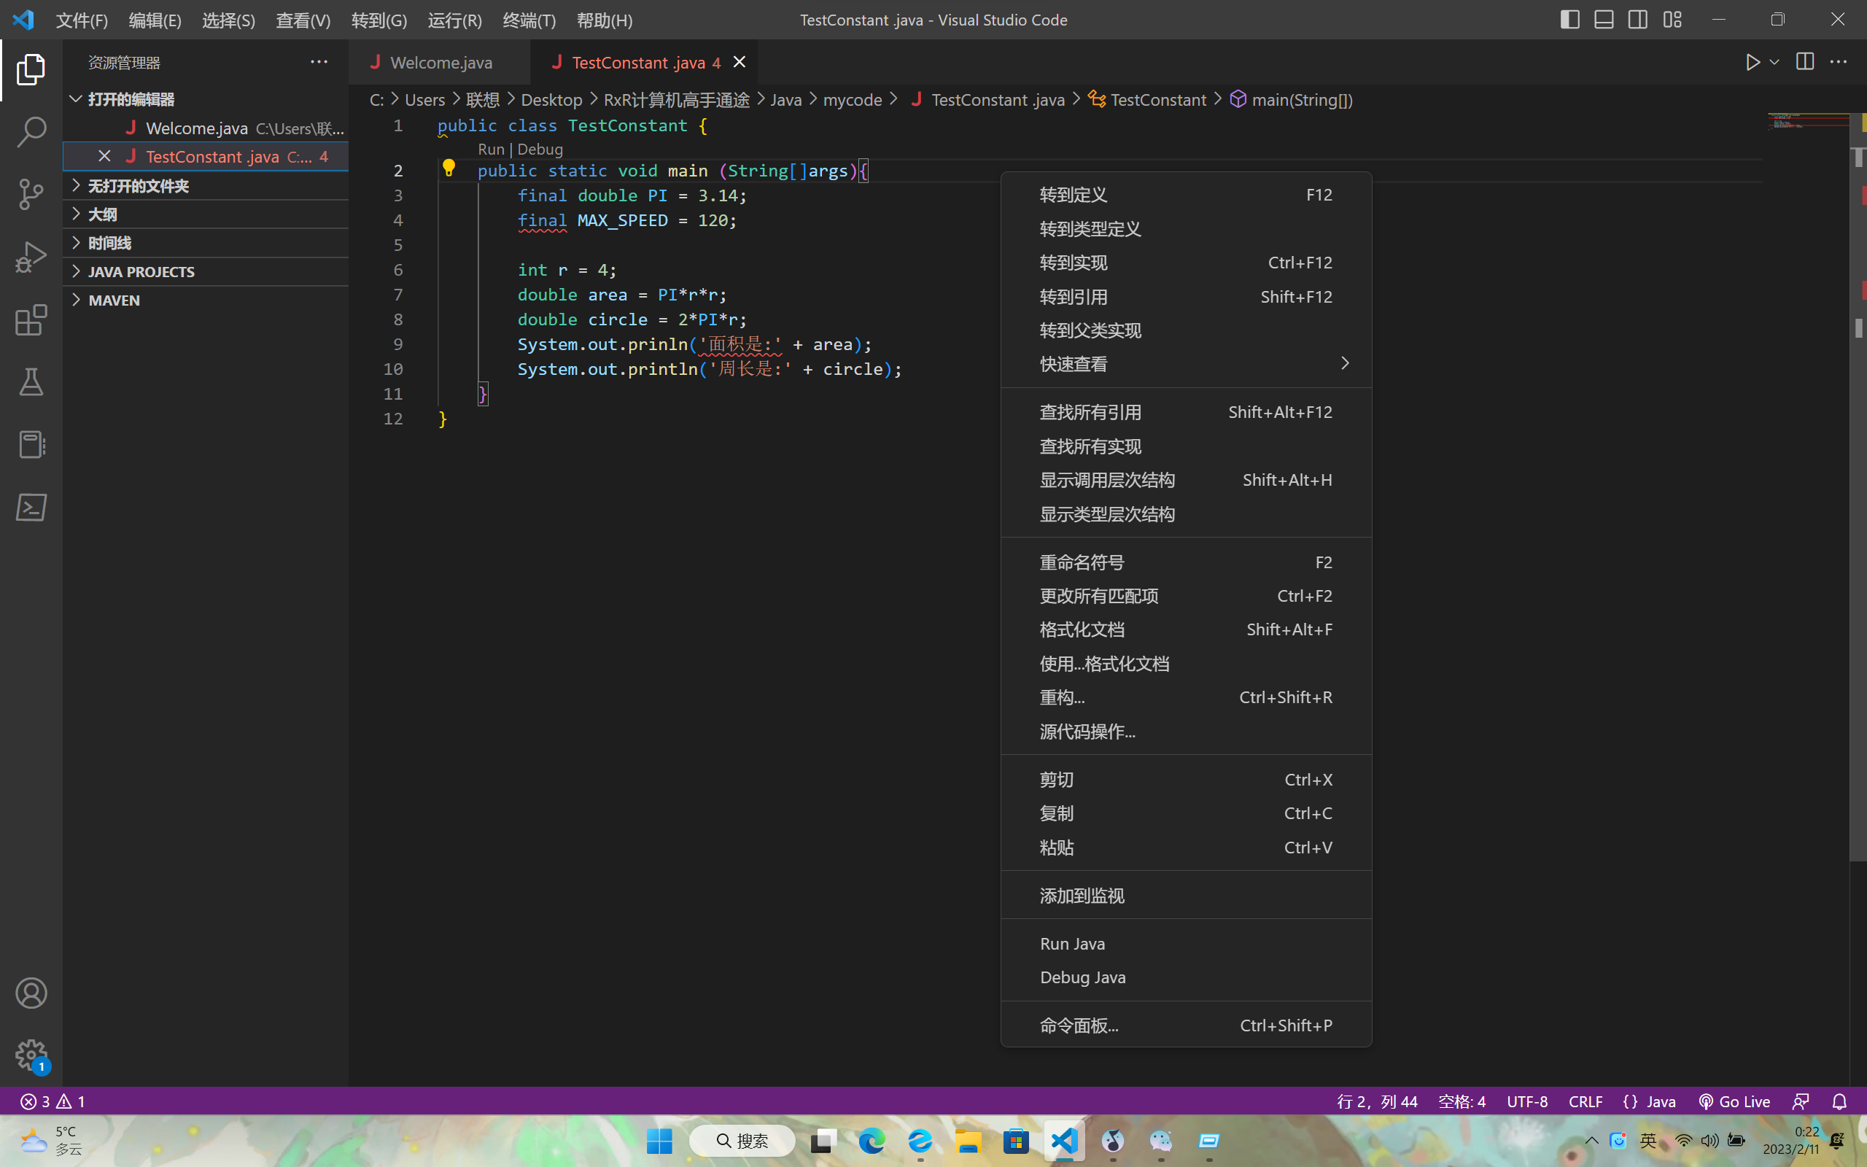Open the Extensions view
This screenshot has width=1867, height=1167.
tap(31, 319)
